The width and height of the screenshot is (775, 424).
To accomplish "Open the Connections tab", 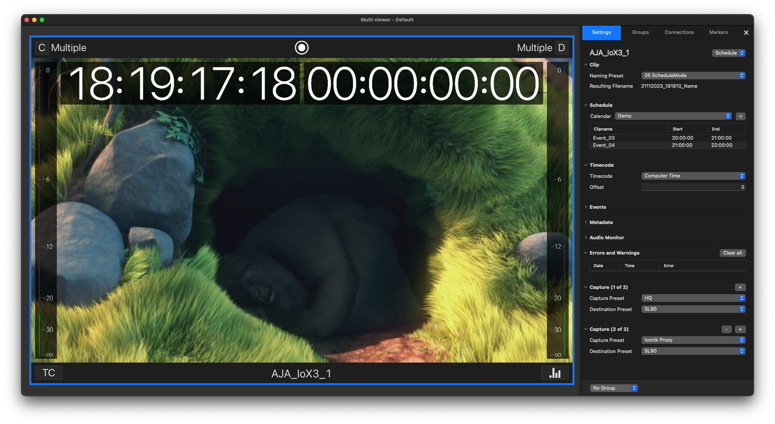I will coord(679,32).
